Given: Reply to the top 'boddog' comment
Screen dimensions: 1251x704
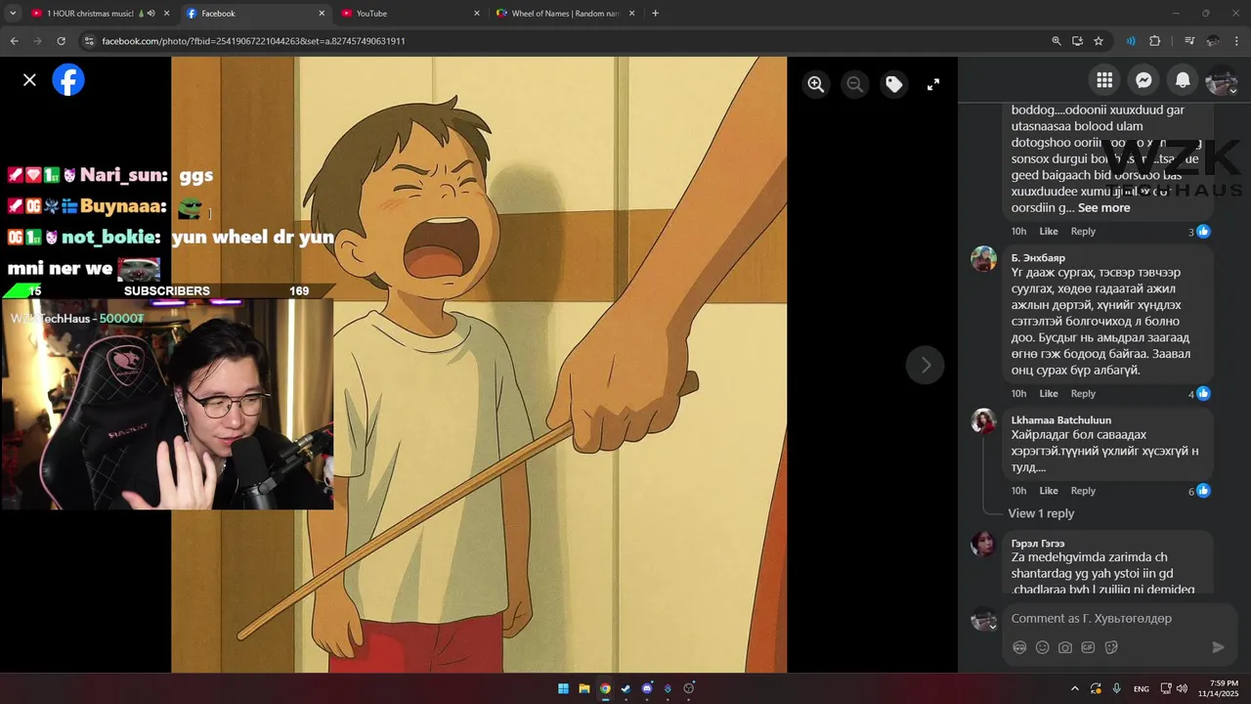Looking at the screenshot, I should point(1083,232).
